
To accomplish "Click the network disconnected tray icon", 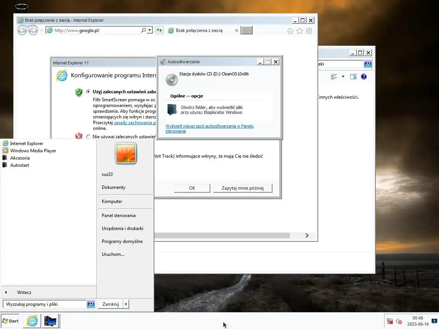I will (x=390, y=321).
